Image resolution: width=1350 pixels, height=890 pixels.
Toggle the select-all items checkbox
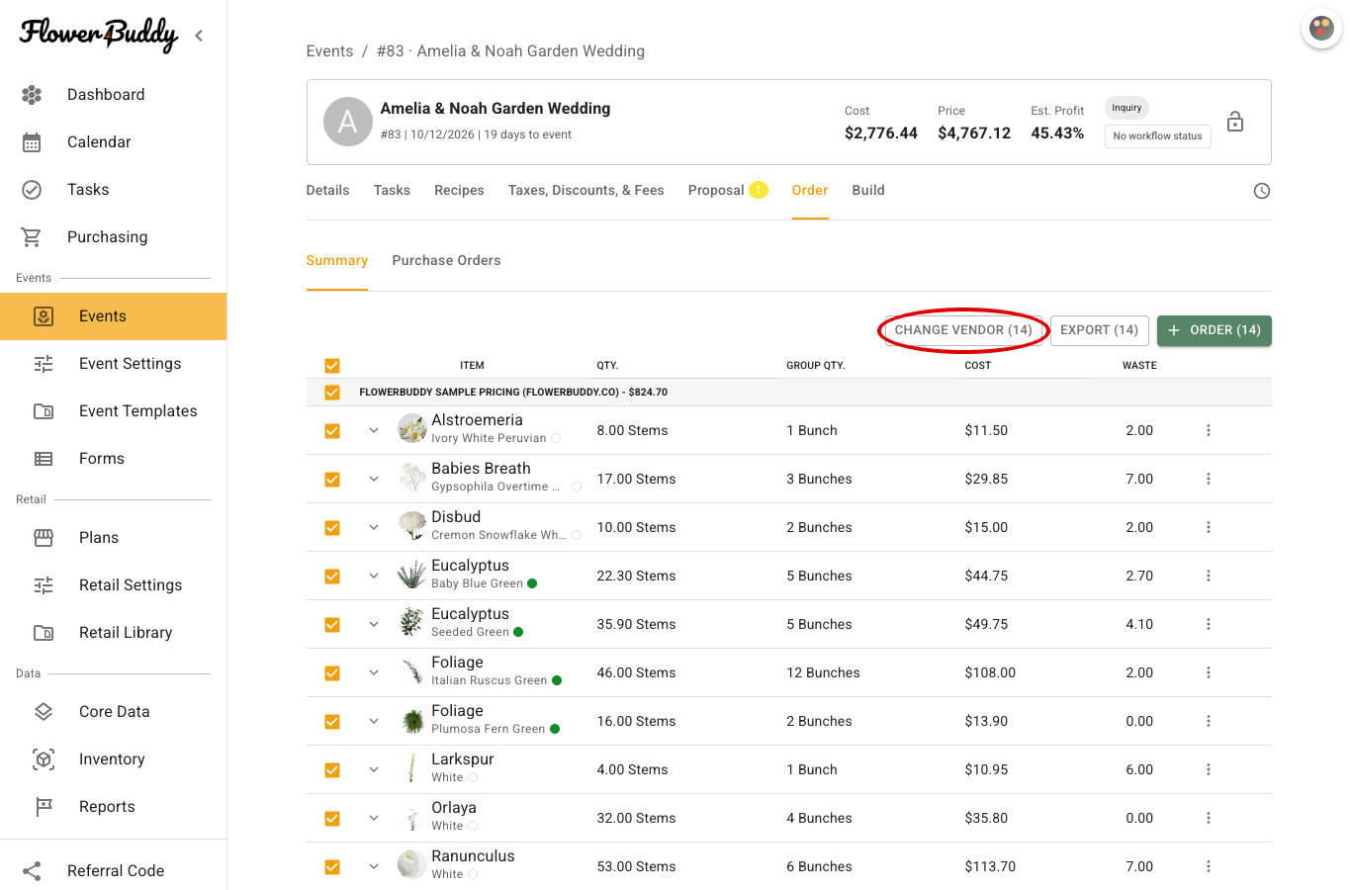coord(332,366)
